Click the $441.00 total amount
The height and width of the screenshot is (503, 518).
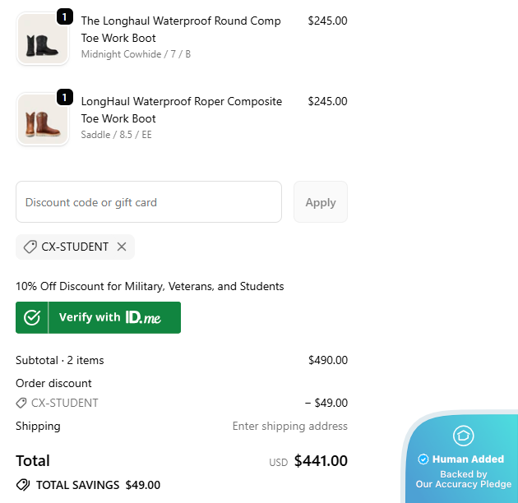[321, 461]
